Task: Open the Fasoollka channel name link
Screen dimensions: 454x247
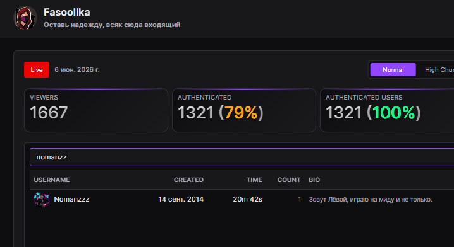Action: (66, 13)
